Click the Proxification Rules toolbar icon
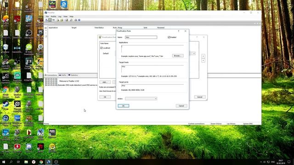The image size is (294, 165). [50, 20]
